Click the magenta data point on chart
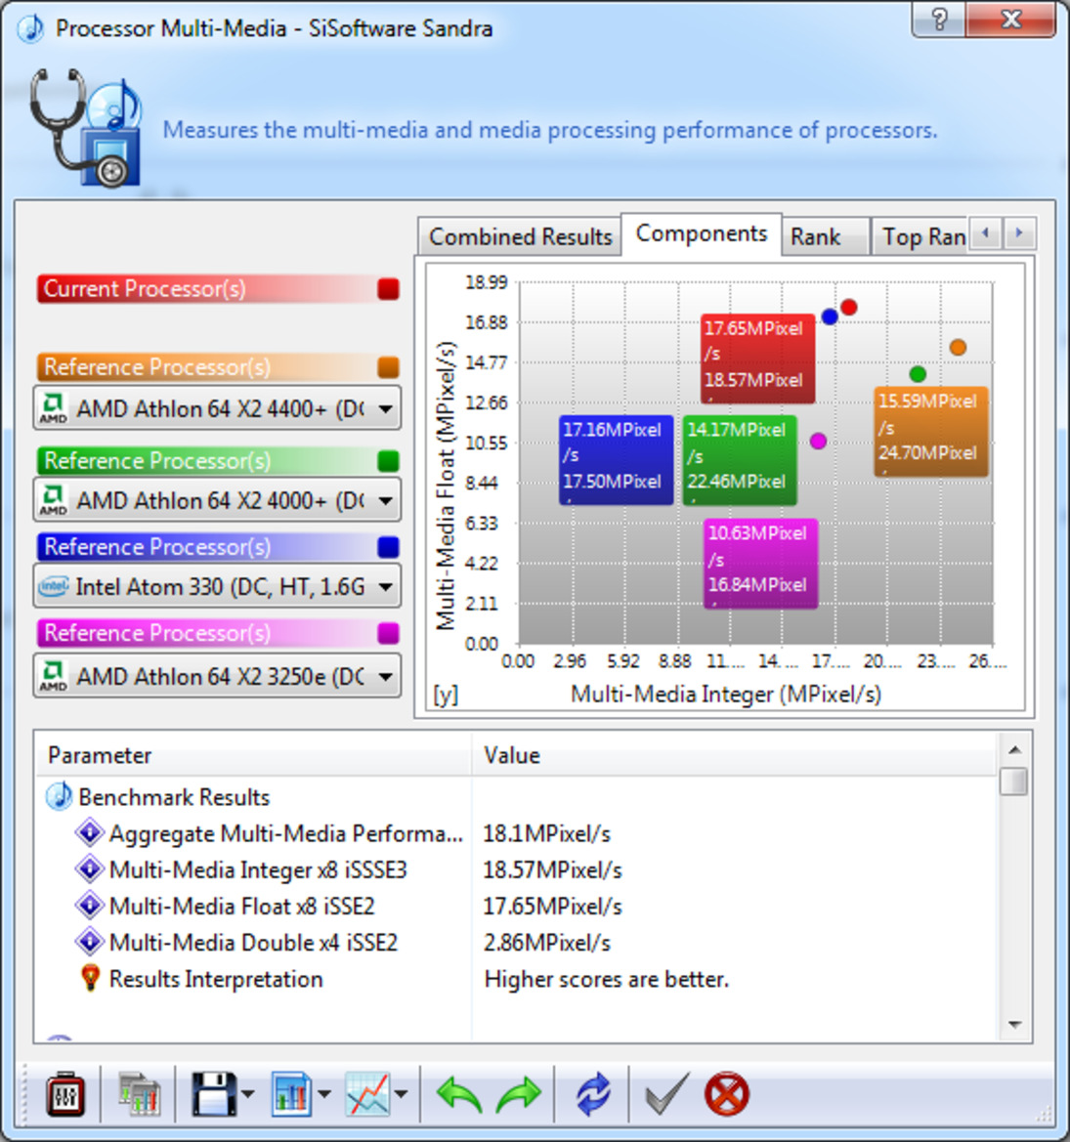Image resolution: width=1070 pixels, height=1142 pixels. (x=818, y=441)
